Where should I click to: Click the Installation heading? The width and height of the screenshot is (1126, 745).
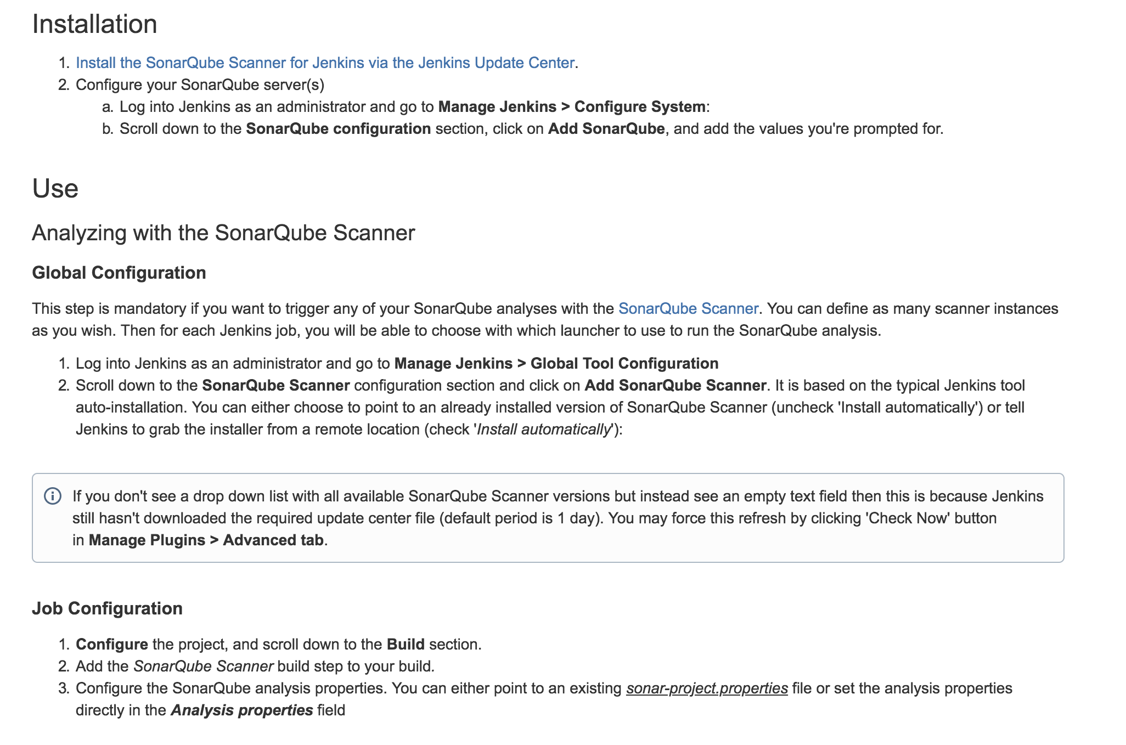tap(94, 24)
